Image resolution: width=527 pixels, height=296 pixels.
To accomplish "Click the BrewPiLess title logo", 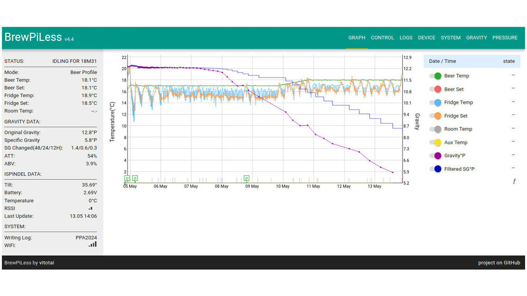I will [33, 37].
